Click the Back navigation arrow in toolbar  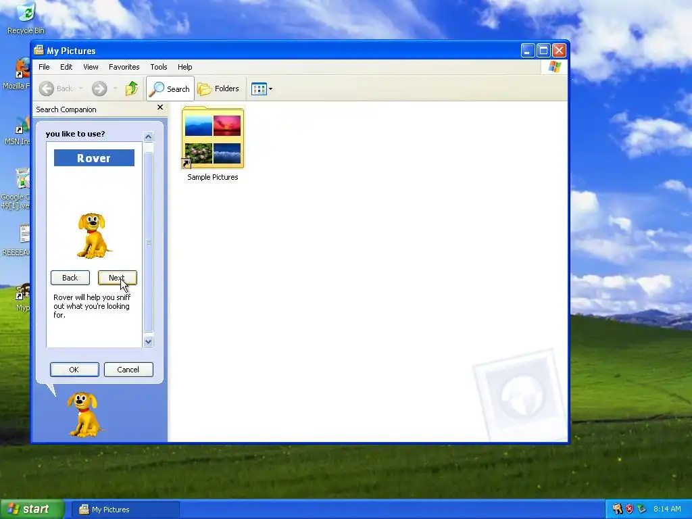[x=47, y=89]
